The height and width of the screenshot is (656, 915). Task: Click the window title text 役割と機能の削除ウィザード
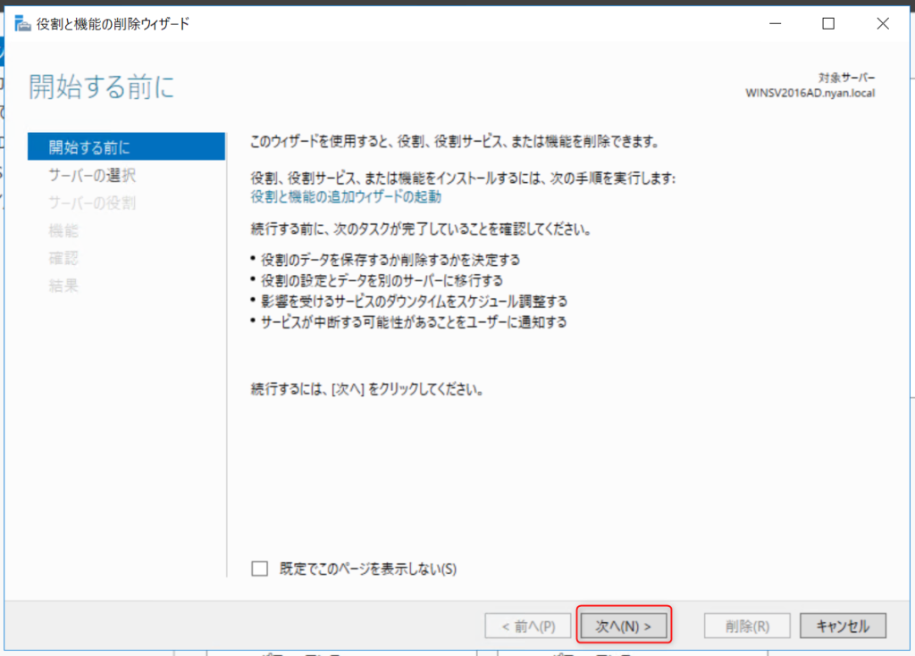pos(113,24)
